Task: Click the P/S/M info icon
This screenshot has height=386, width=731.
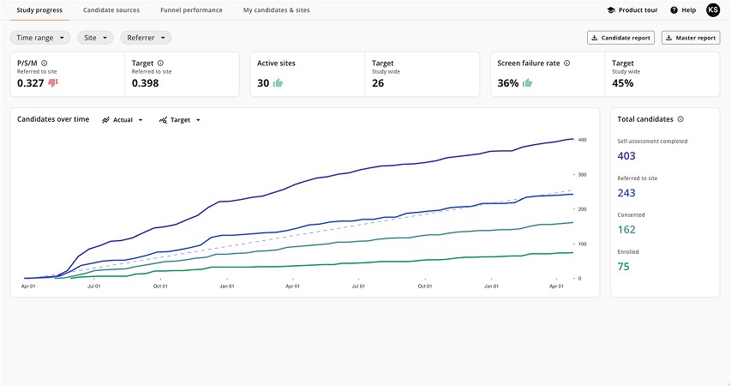Action: (44, 63)
